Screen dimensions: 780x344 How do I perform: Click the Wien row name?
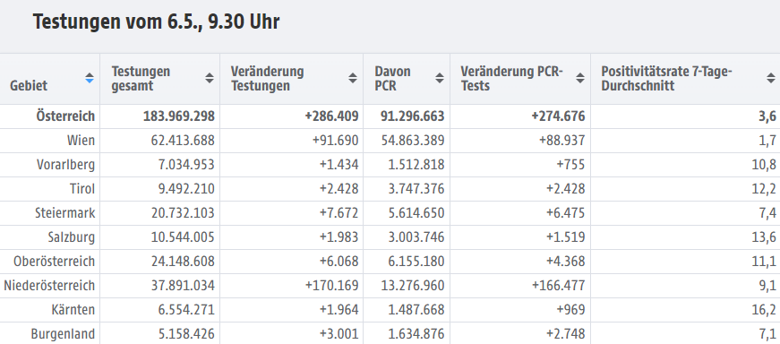81,141
